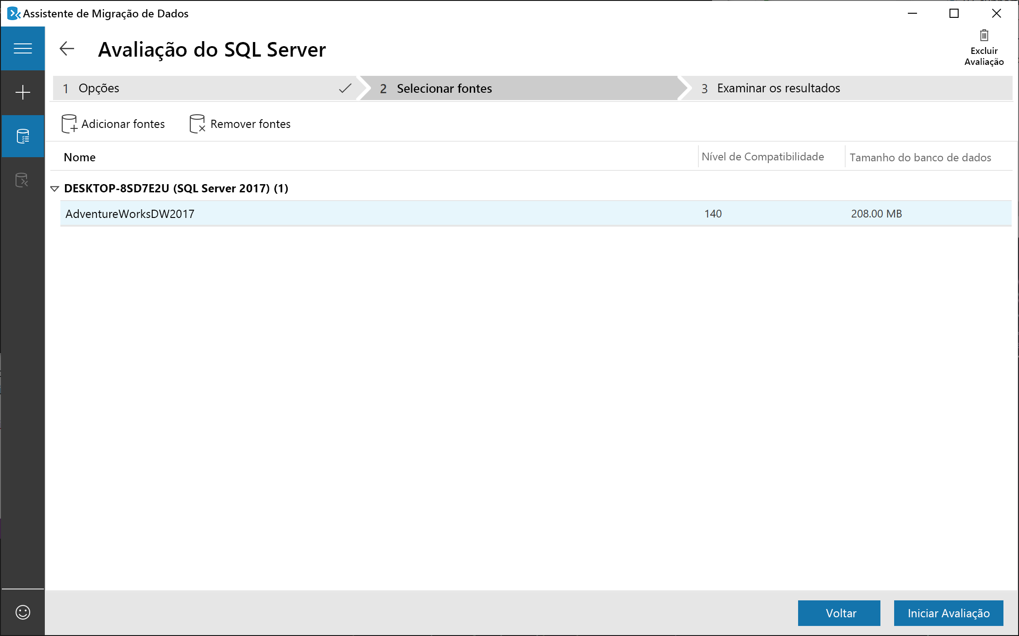This screenshot has width=1019, height=636.
Task: Expand the DESKTOP-8SD7E2U server tree item
Action: [54, 188]
